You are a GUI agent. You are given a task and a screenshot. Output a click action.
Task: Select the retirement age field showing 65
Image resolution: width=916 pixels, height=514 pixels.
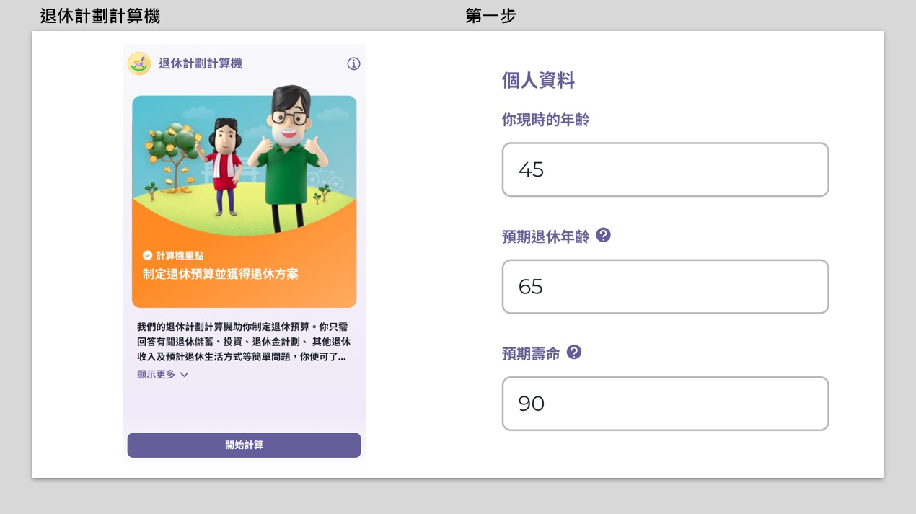[665, 286]
